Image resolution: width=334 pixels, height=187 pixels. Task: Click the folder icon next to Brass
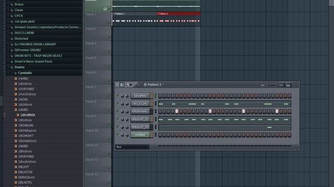click(11, 5)
